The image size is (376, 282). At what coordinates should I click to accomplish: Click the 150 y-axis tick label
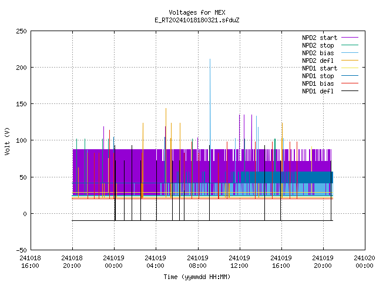(21, 104)
